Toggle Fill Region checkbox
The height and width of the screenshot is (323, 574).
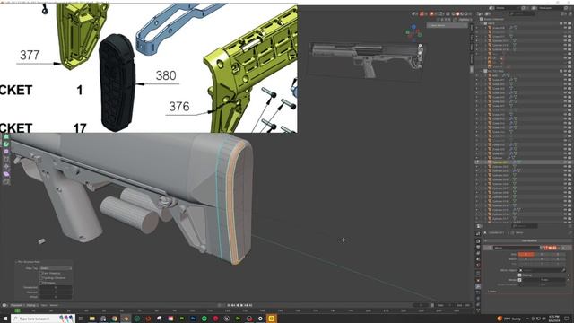(x=41, y=283)
